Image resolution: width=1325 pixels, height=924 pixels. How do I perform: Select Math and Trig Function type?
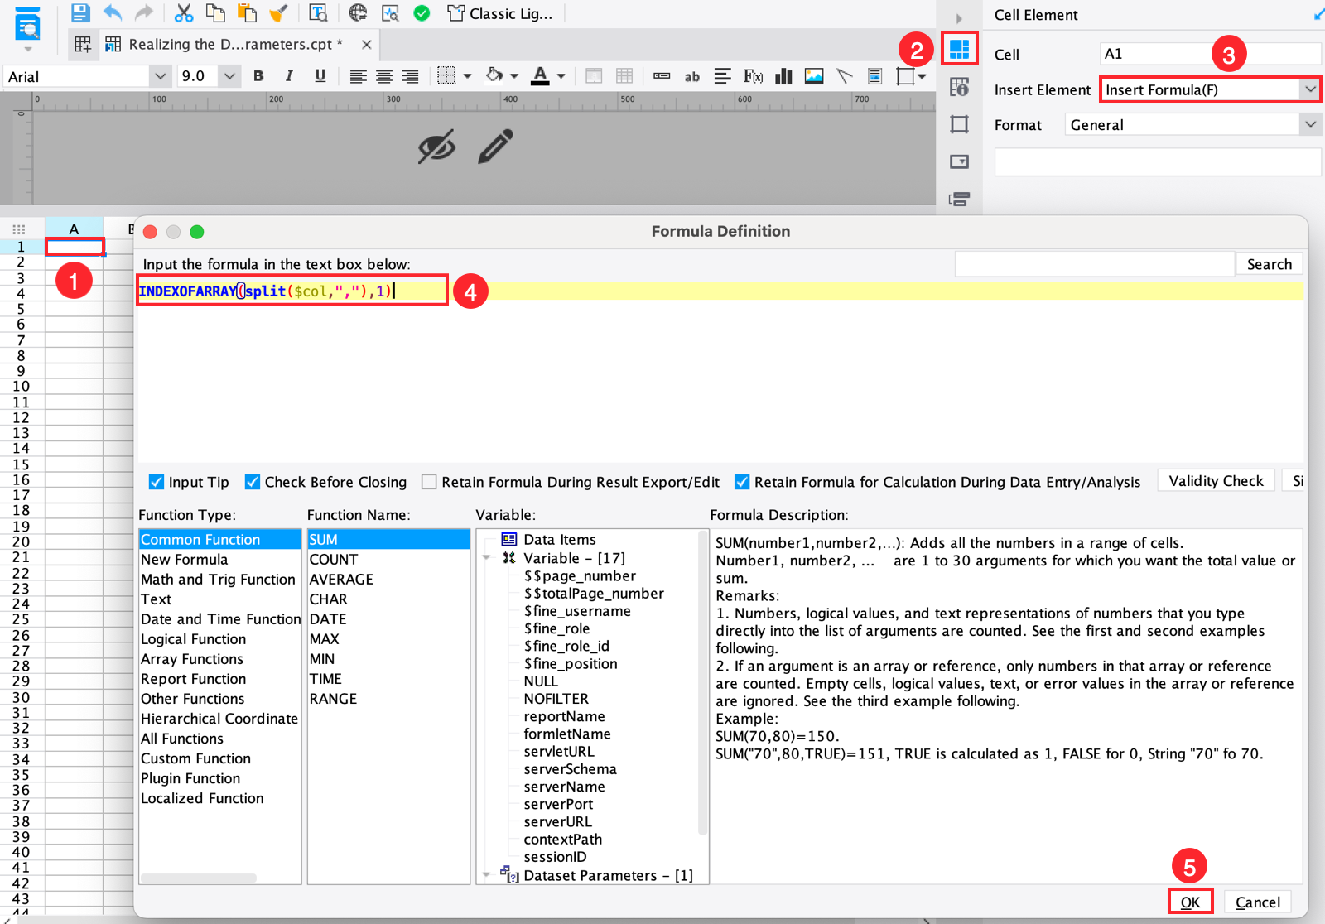tap(218, 580)
